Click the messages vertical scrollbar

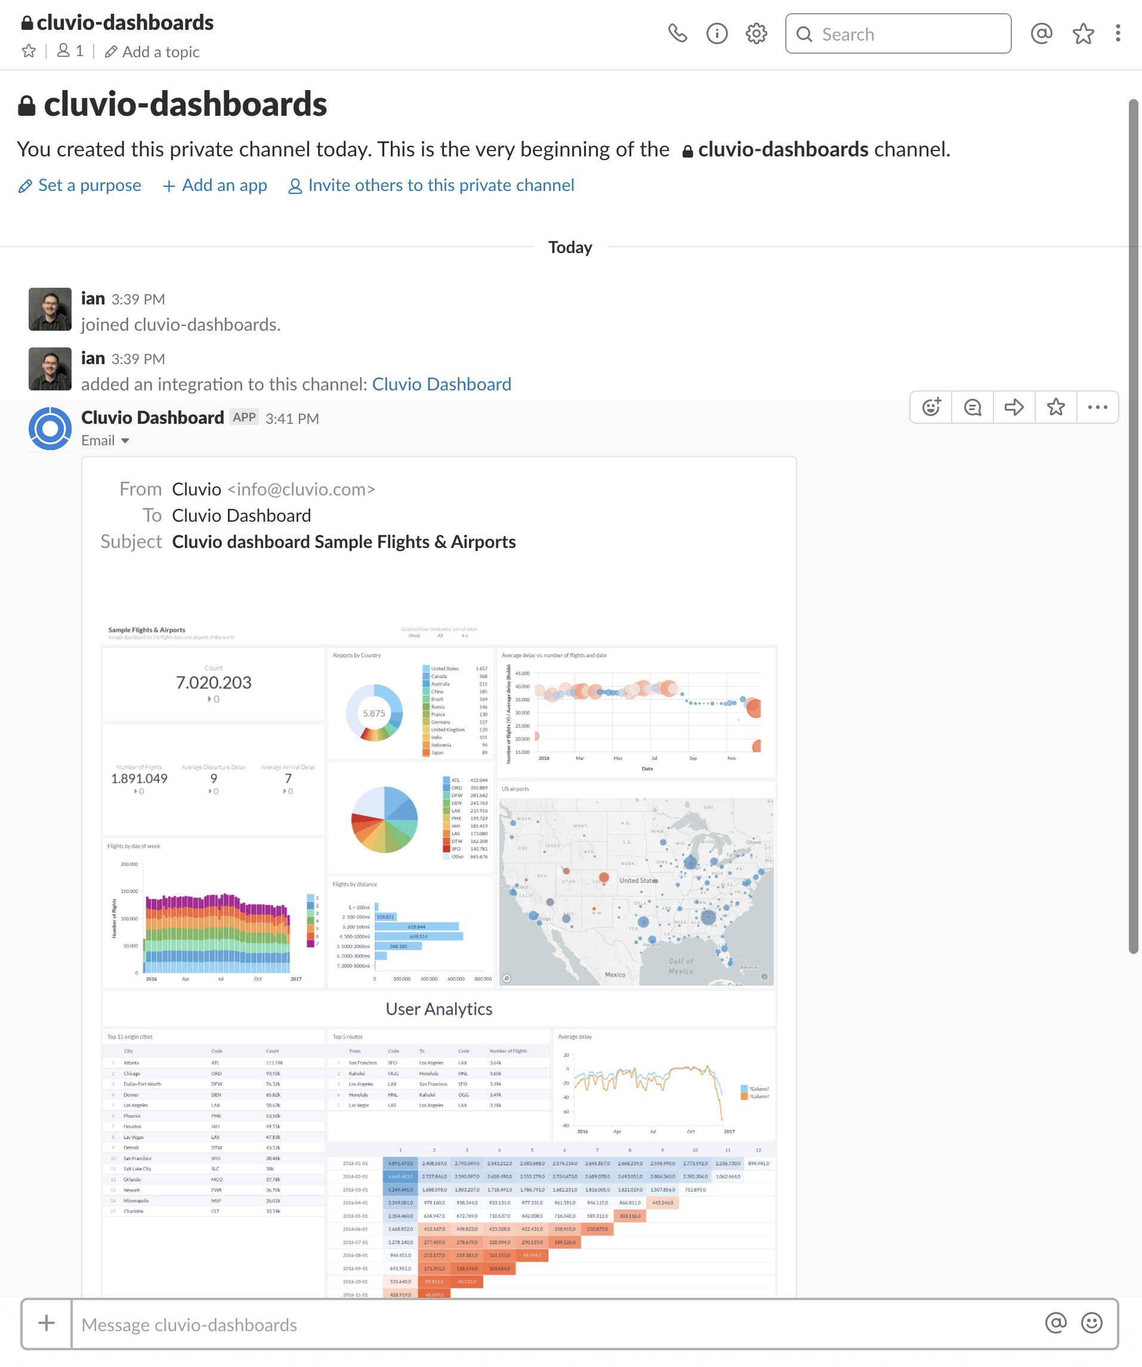1133,526
